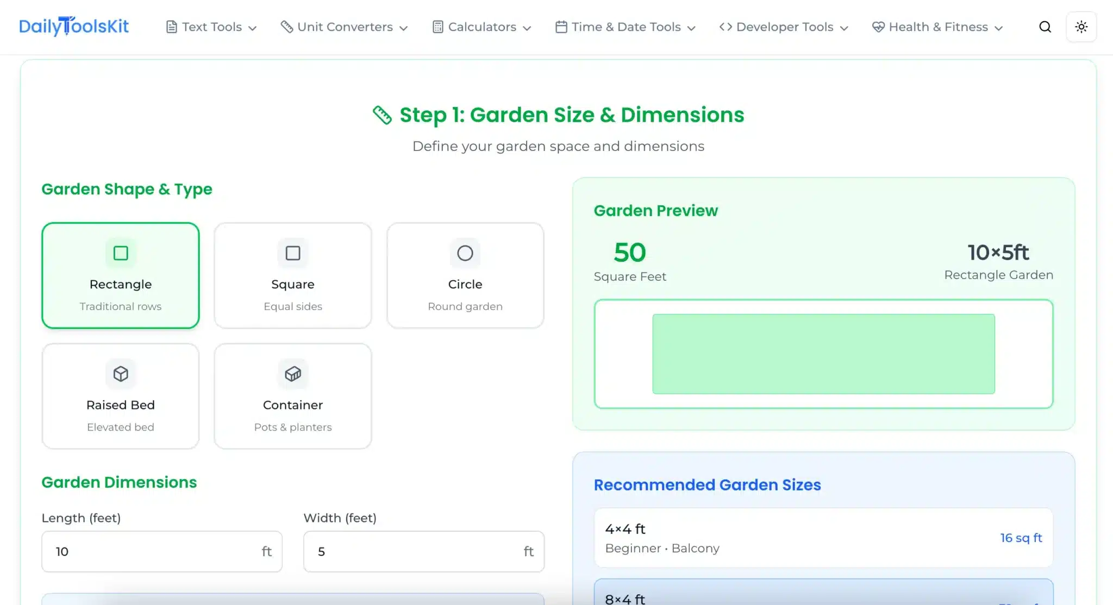This screenshot has width=1113, height=605.
Task: Click the 16 sq ft link
Action: [1020, 538]
